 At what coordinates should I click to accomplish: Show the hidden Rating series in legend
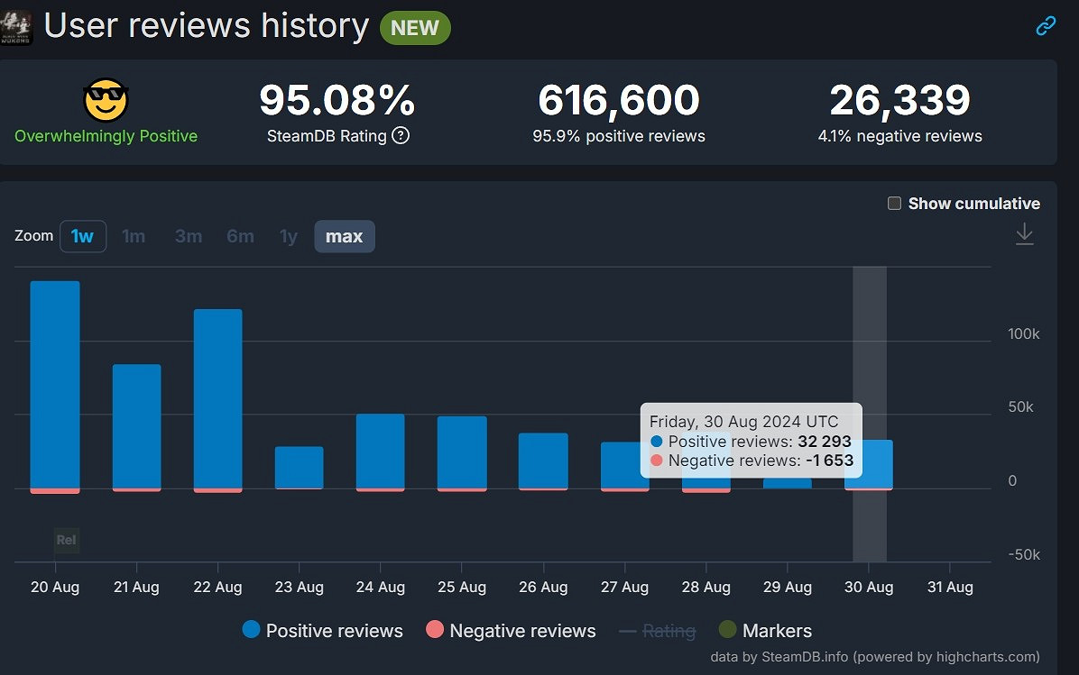[658, 631]
